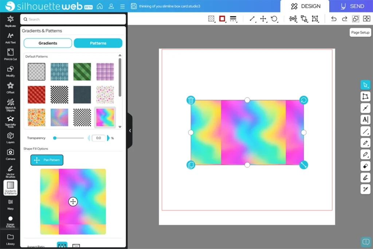Select the Offset tool
This screenshot has height=249, width=373.
point(10,87)
